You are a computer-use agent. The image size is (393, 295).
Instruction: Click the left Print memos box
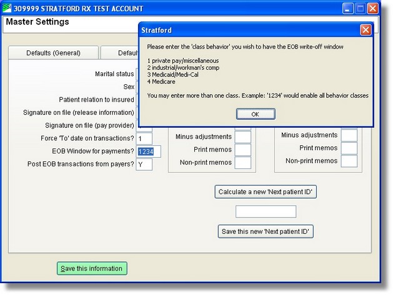pos(243,150)
